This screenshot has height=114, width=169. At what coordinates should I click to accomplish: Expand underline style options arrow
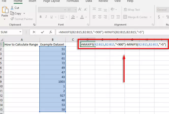56,17
